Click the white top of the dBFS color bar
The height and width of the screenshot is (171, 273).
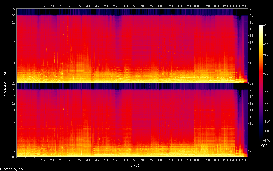[x=261, y=27]
